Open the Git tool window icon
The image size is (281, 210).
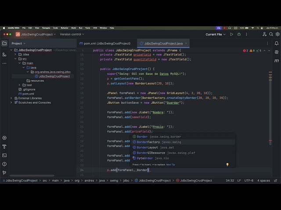(x=4, y=173)
